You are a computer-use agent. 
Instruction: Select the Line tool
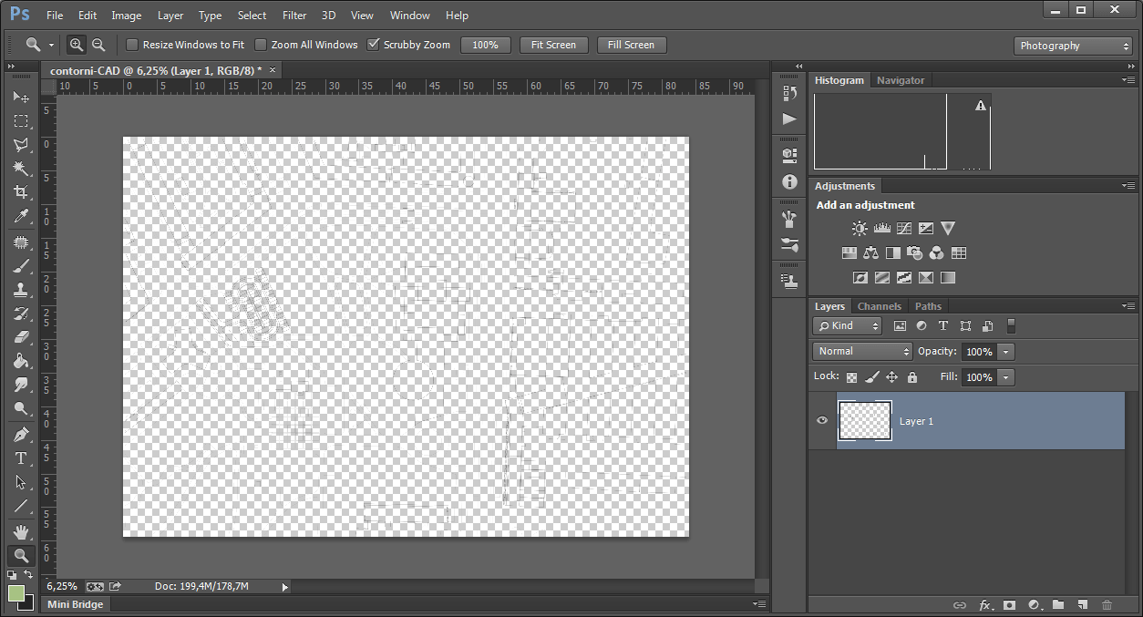point(21,506)
